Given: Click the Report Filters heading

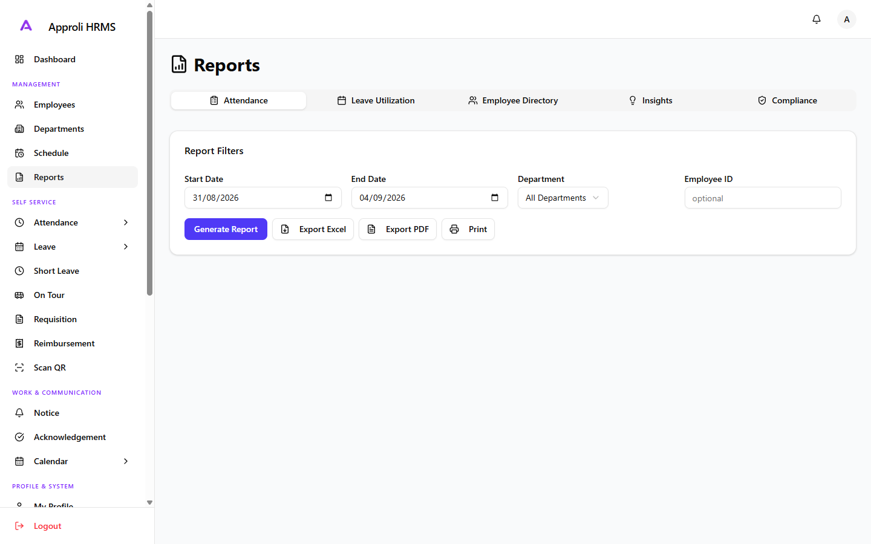Looking at the screenshot, I should (x=214, y=151).
